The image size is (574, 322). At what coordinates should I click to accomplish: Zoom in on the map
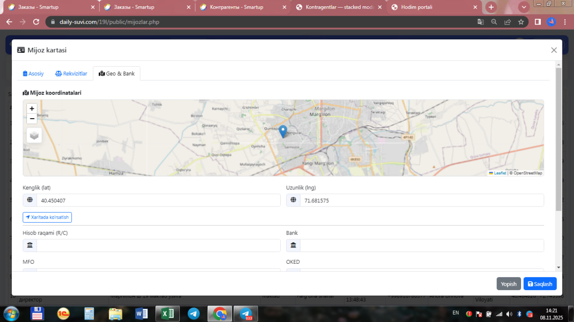(32, 108)
